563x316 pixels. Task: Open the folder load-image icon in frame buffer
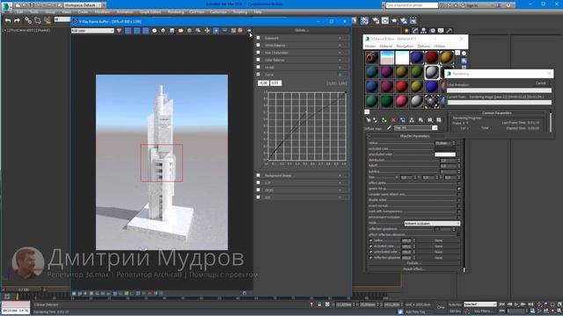click(180, 31)
